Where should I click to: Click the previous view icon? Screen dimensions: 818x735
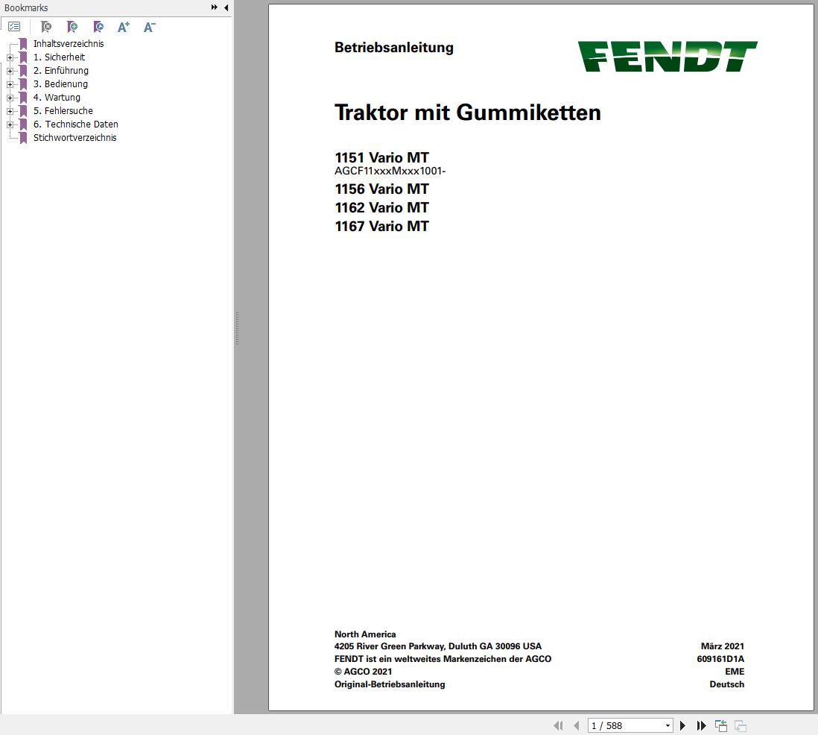pos(721,725)
